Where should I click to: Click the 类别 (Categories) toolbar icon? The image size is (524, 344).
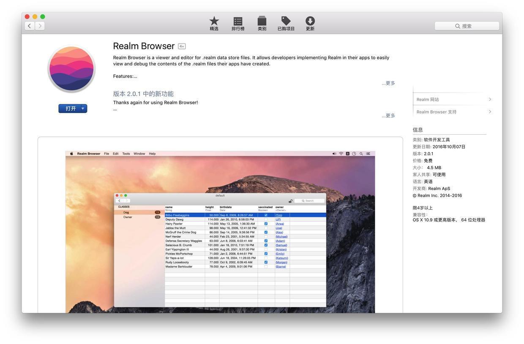coord(262,20)
